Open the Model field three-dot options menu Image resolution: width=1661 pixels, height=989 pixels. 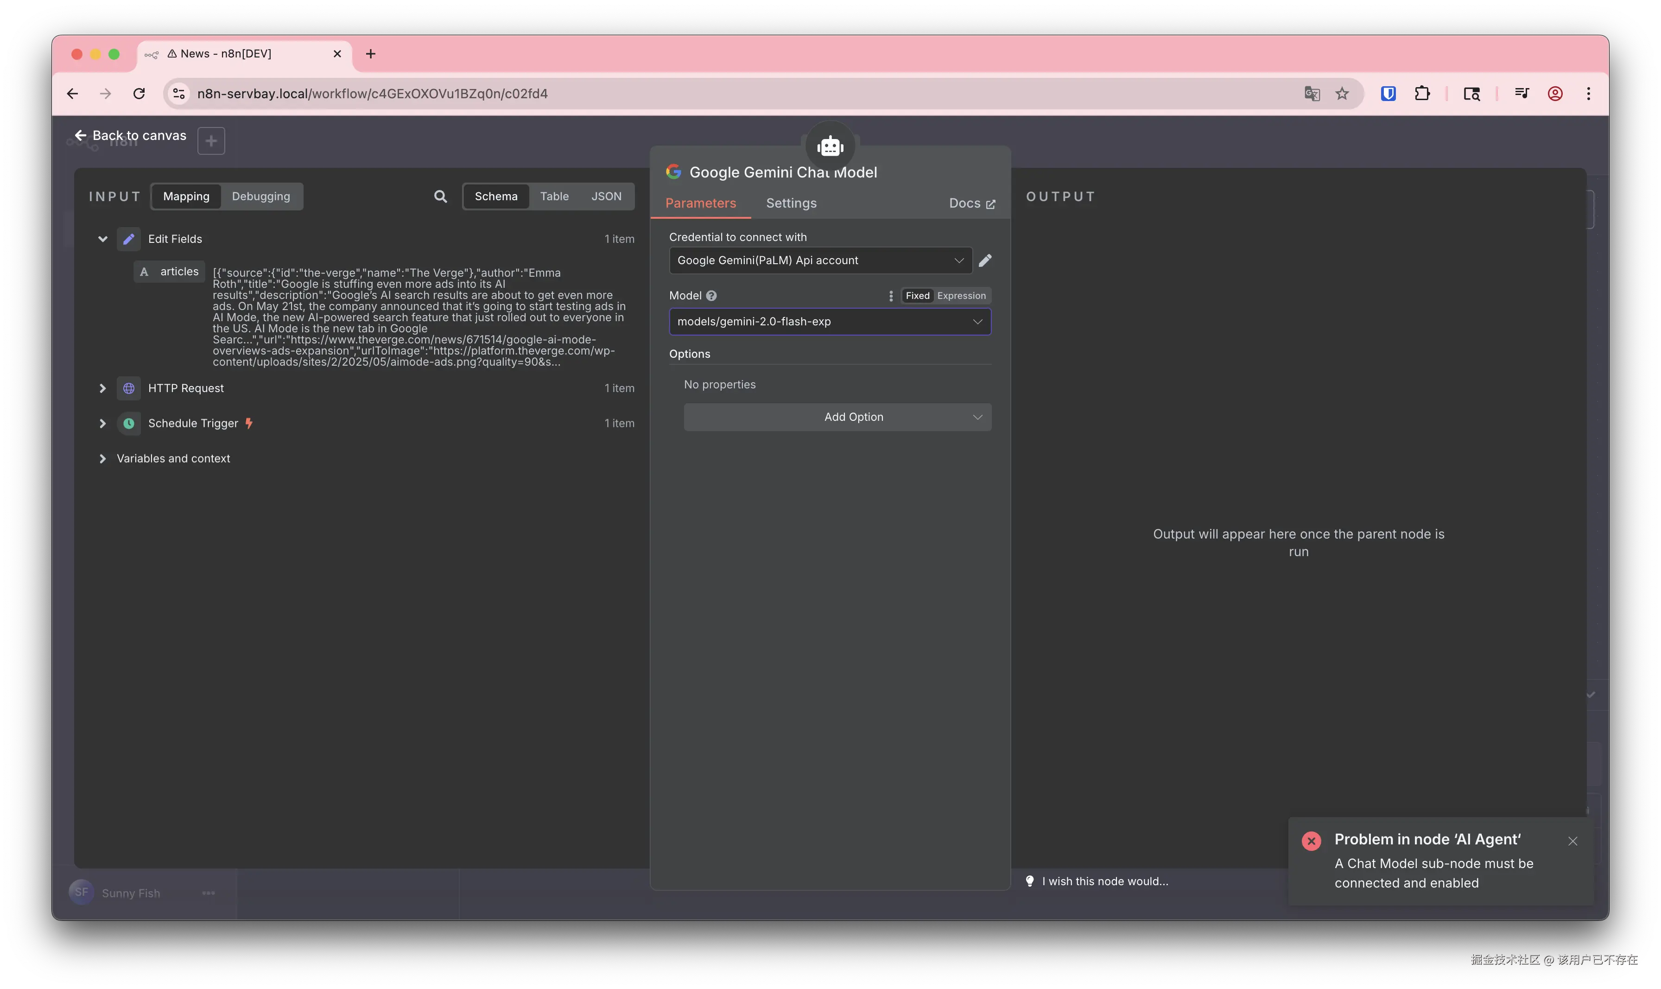[x=891, y=296]
